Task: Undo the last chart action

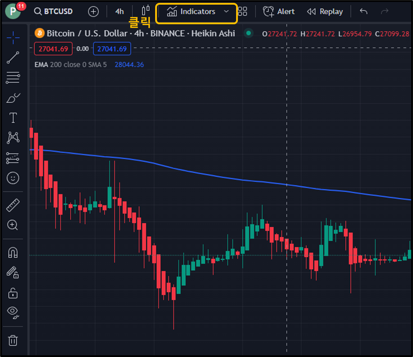Action: 363,11
